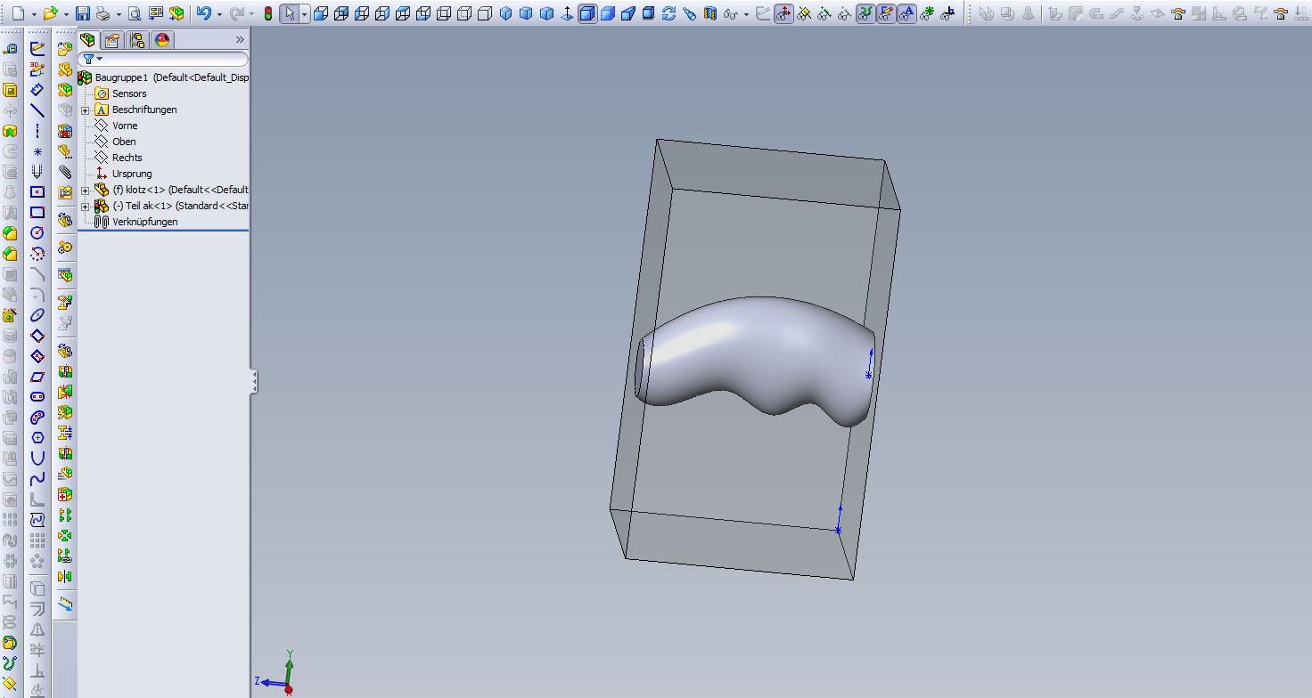
Task: Select the Line sketch tool
Action: pos(37,110)
